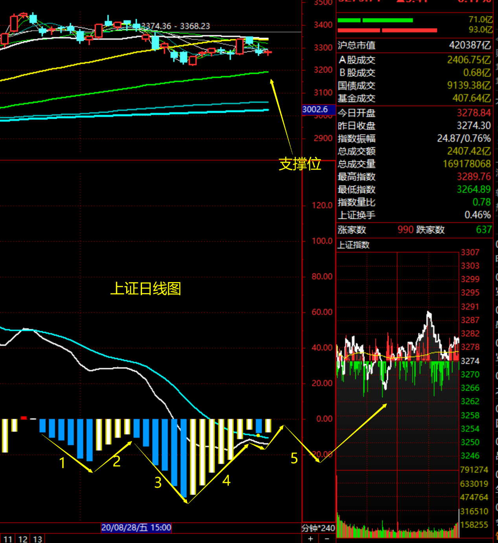Click the 20/08/28/五 15:00 date marker

pos(136,527)
